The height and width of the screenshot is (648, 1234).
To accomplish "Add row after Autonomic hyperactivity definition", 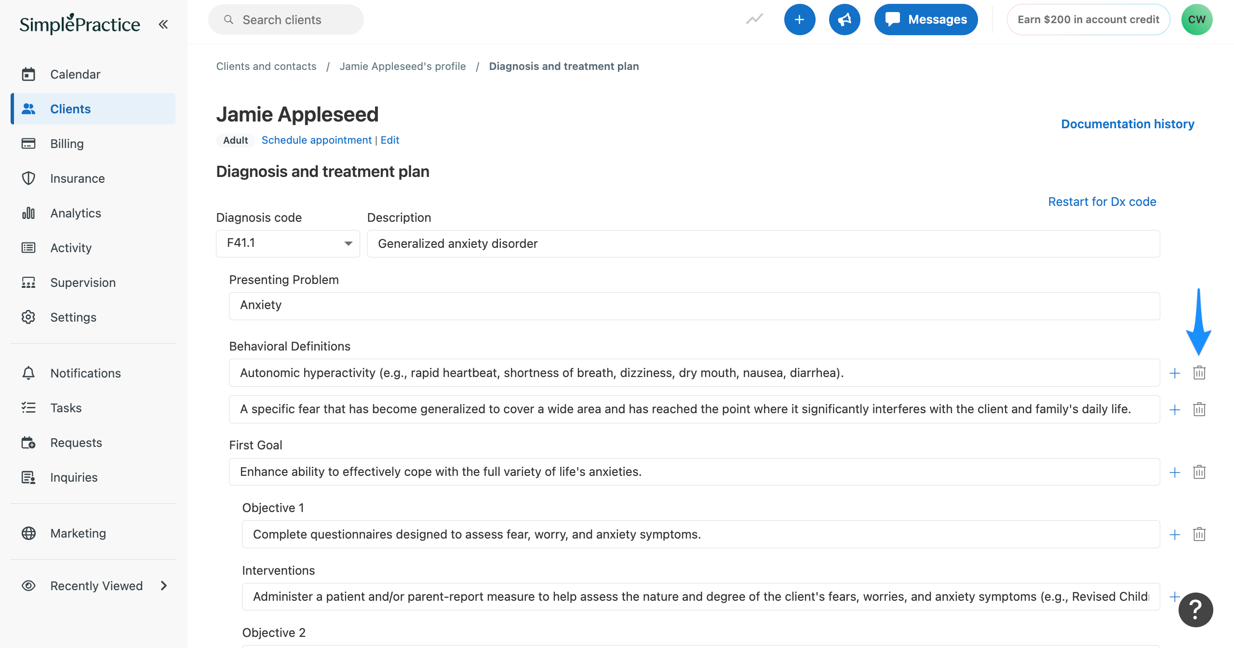I will click(x=1175, y=373).
